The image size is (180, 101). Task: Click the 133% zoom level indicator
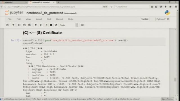click(x=105, y=7)
